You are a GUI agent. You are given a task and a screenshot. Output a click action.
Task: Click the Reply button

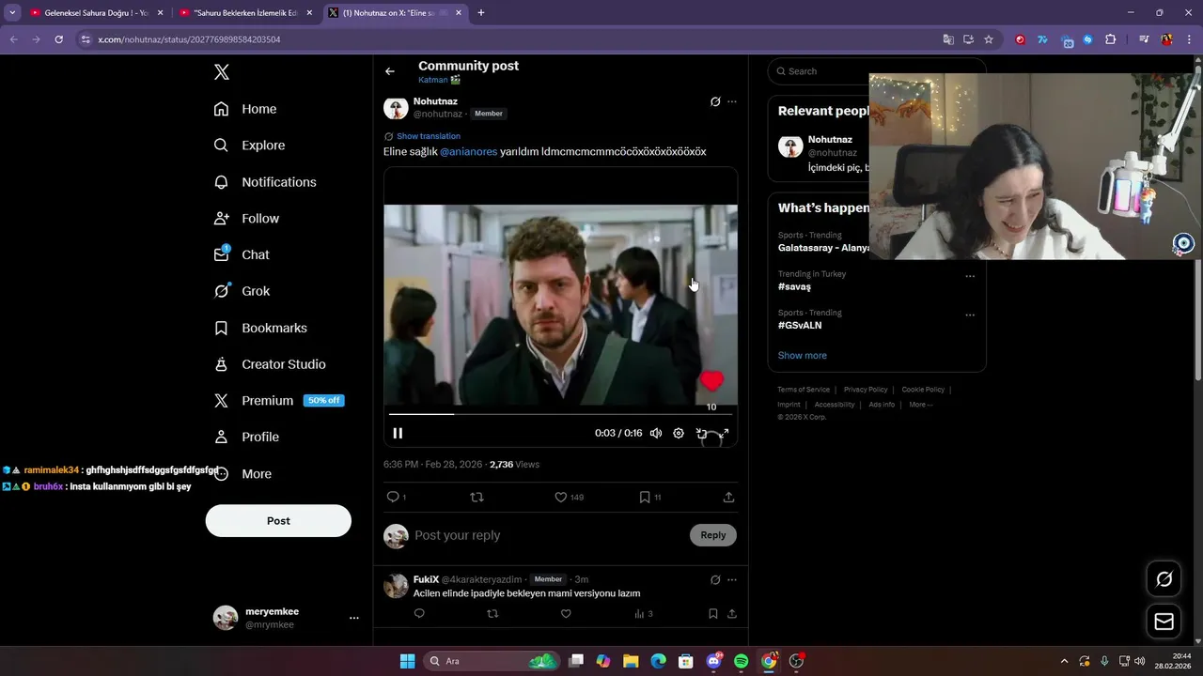click(713, 535)
